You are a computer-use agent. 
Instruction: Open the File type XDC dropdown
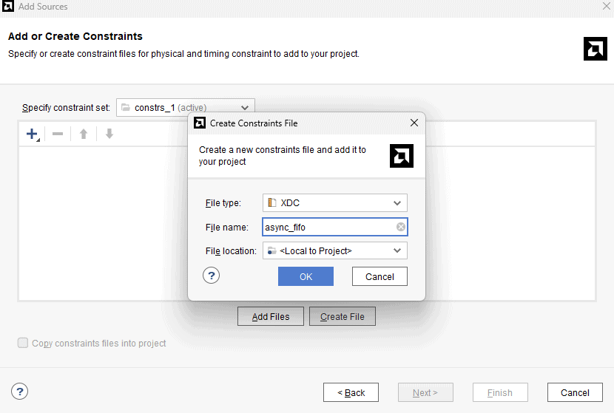tap(334, 202)
